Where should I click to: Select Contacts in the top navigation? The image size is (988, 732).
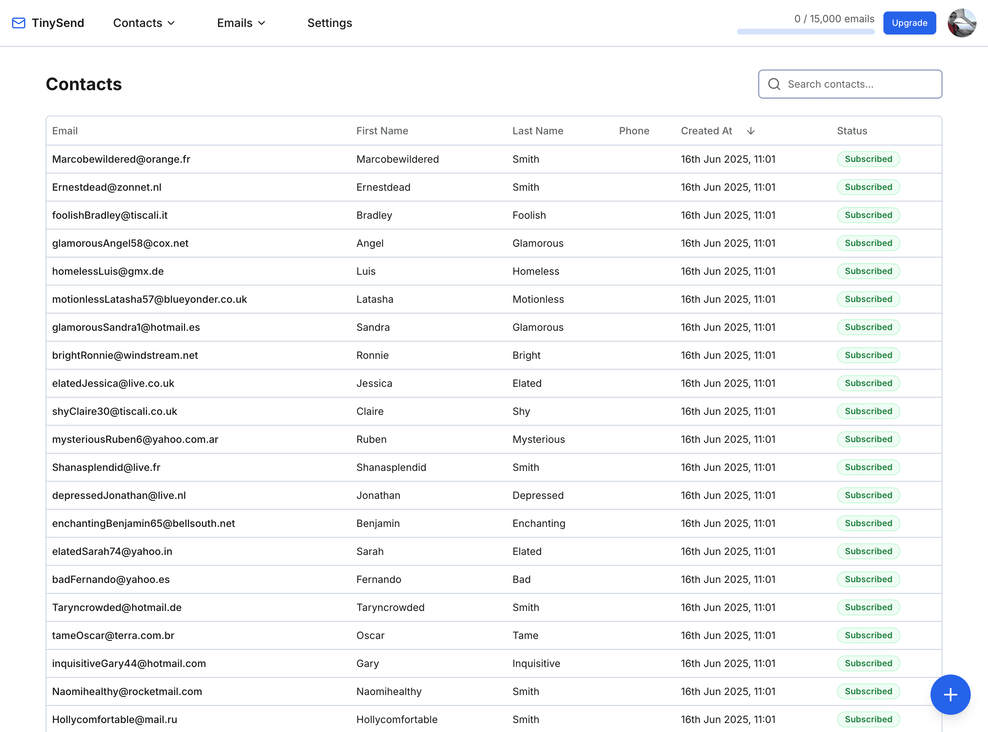[137, 23]
